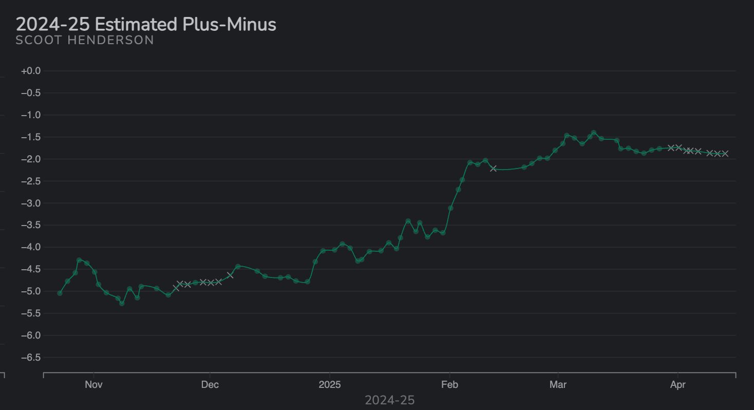Select the lowest data point in November
The height and width of the screenshot is (410, 754).
122,304
